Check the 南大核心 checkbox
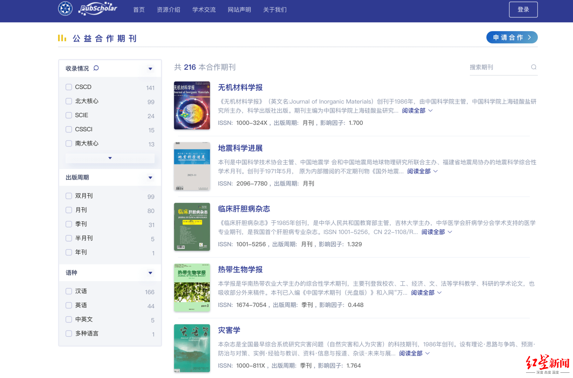Screen dimensions: 573x378 (x=69, y=143)
